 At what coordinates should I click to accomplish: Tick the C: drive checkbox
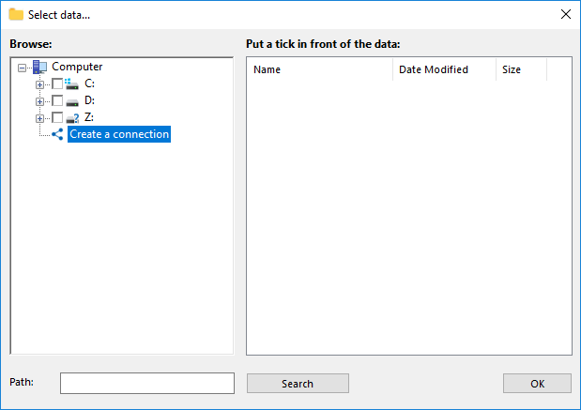click(57, 84)
